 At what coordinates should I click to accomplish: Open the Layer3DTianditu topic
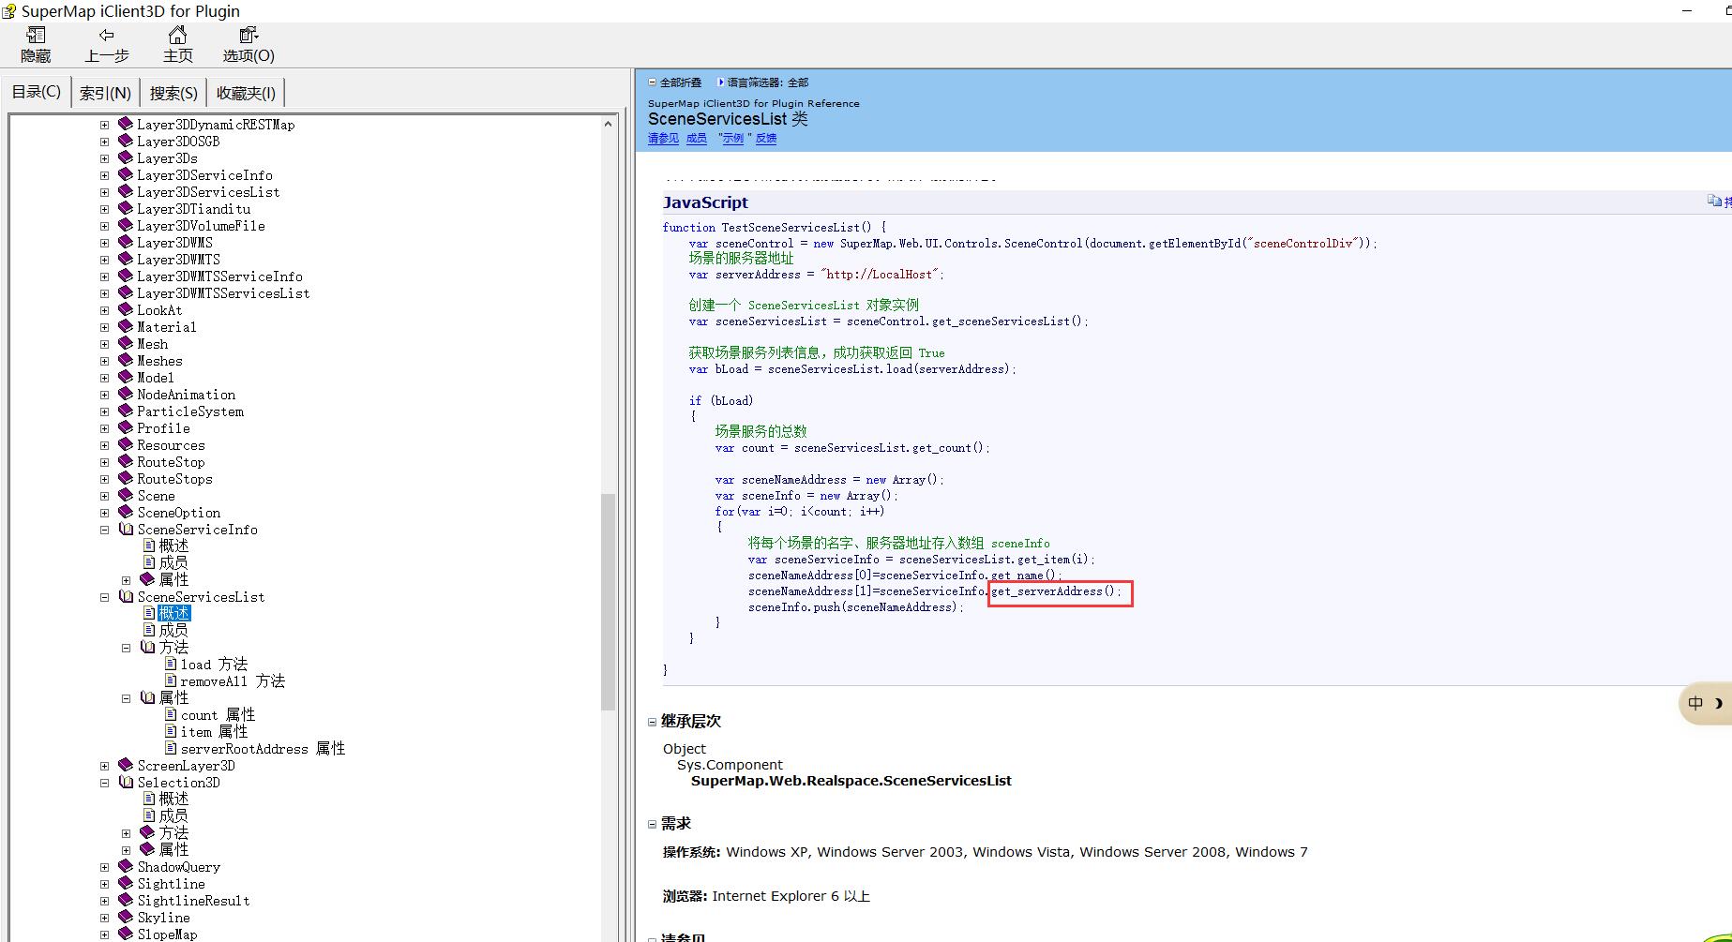click(193, 209)
